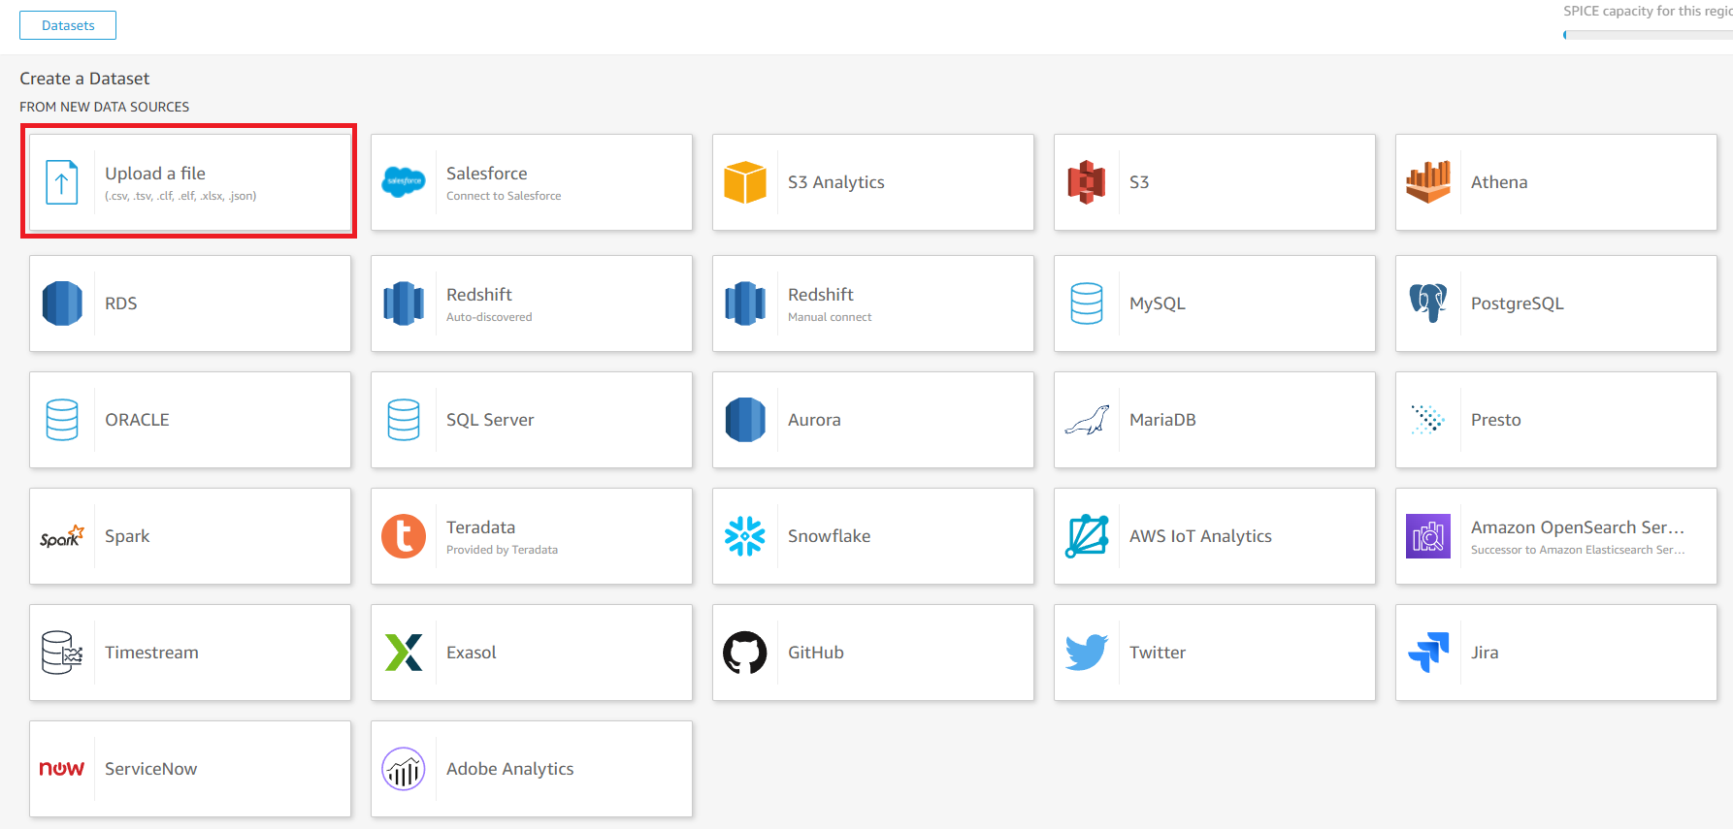Pick the Auto-discovered subtitle under Redshift
1733x829 pixels.
(489, 317)
